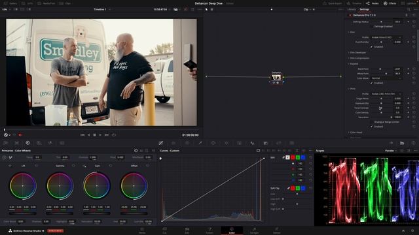419x235 pixels.
Task: Open the Color Match palette
Action: coord(16,143)
